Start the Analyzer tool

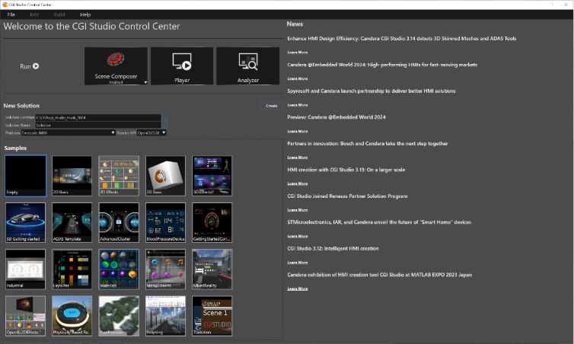click(x=248, y=66)
